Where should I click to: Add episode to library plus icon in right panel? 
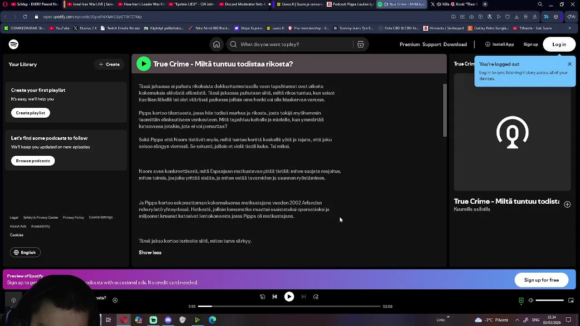[567, 204]
